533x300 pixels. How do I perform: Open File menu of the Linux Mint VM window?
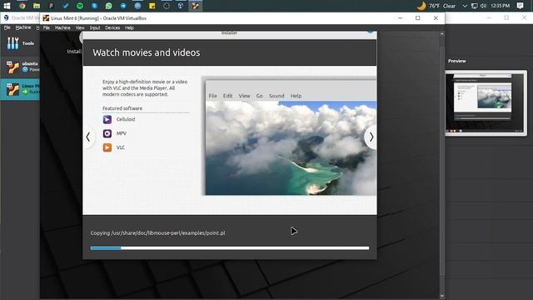pyautogui.click(x=47, y=27)
